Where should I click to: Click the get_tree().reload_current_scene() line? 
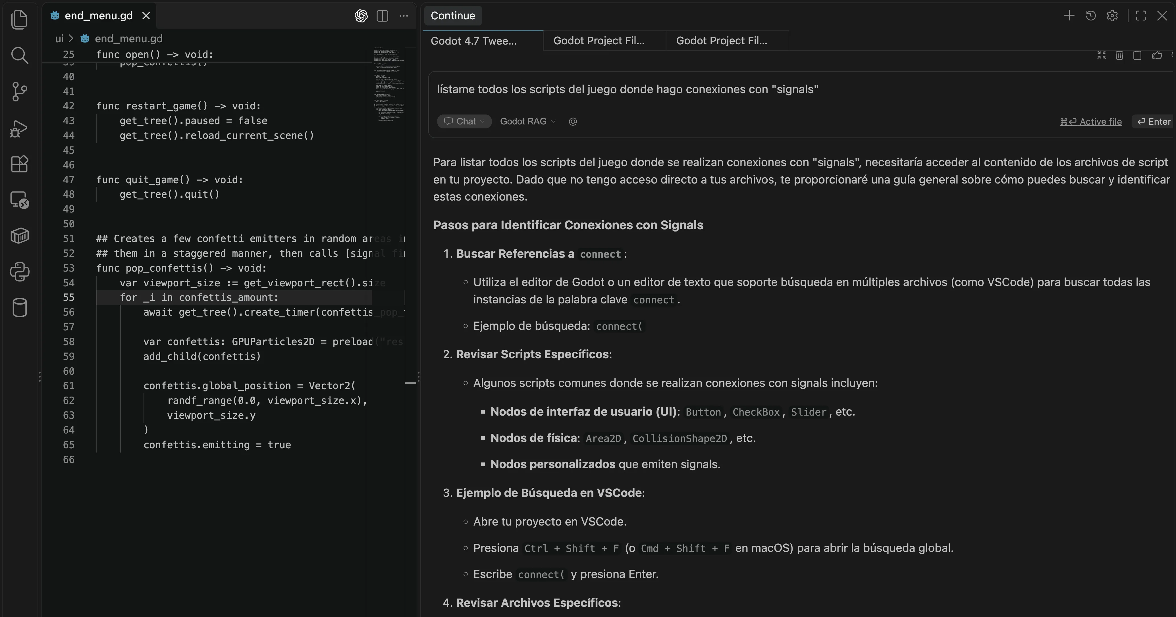click(x=217, y=136)
